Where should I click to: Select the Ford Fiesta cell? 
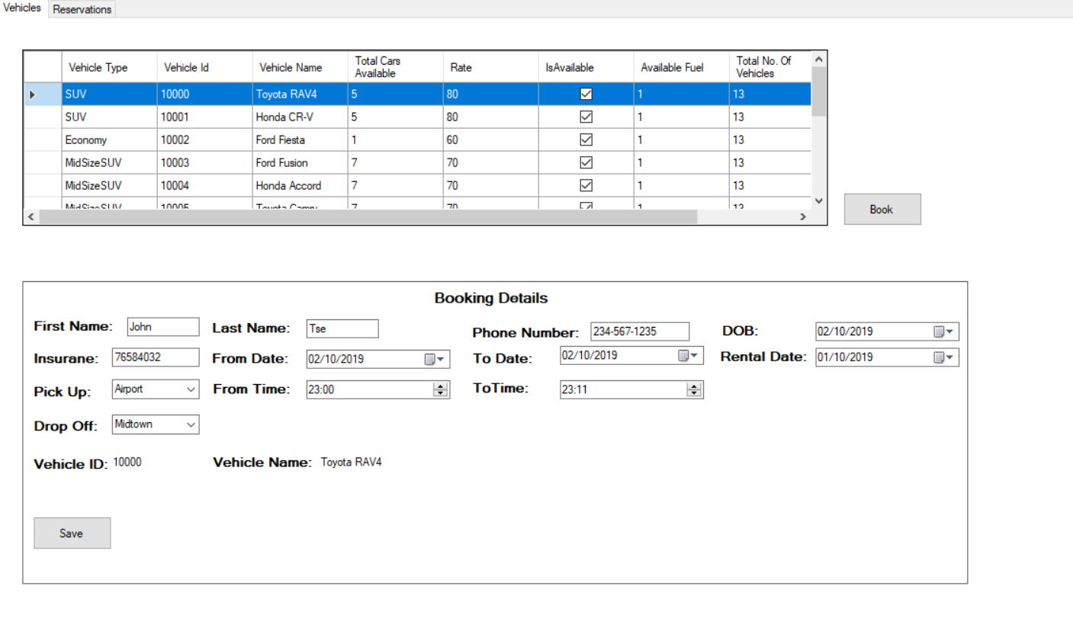(x=300, y=140)
